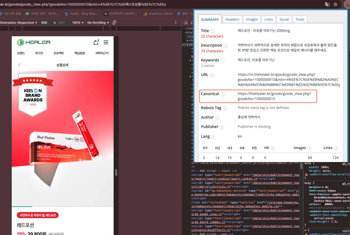Open the 100% zoom dropdown
The height and width of the screenshot is (235, 350).
click(78, 23)
